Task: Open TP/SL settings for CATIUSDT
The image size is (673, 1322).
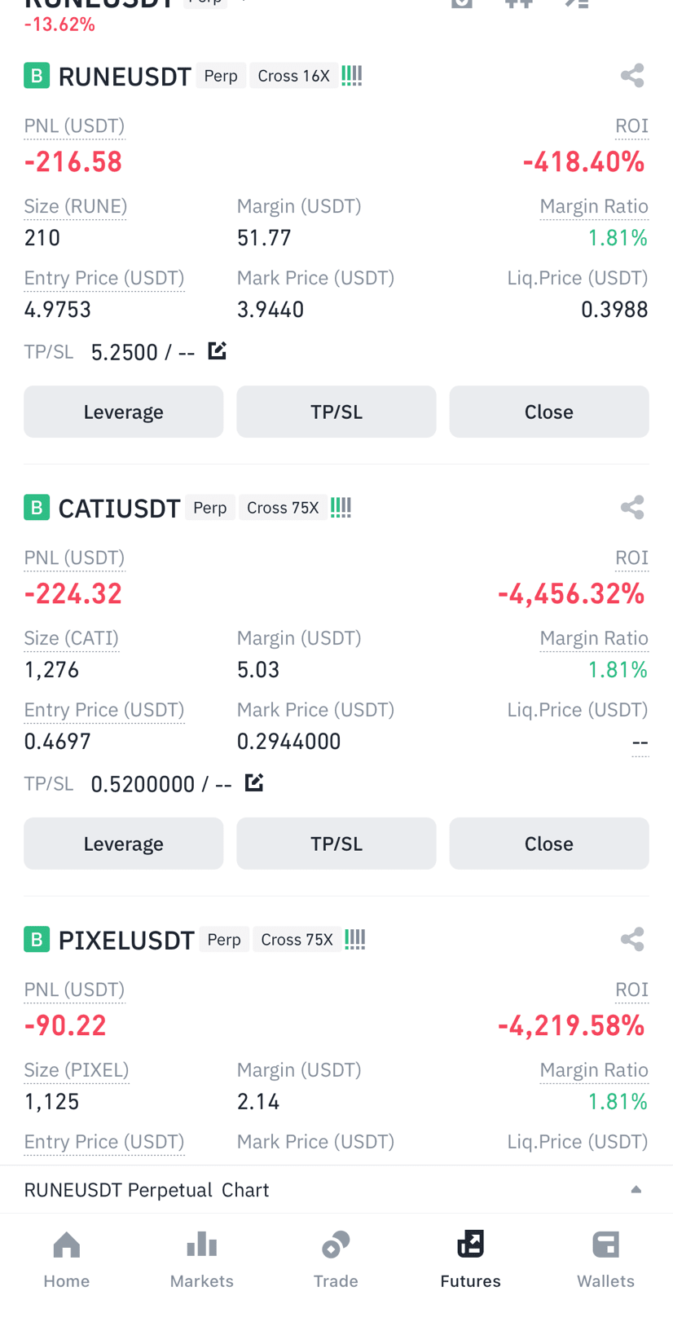Action: pyautogui.click(x=336, y=844)
